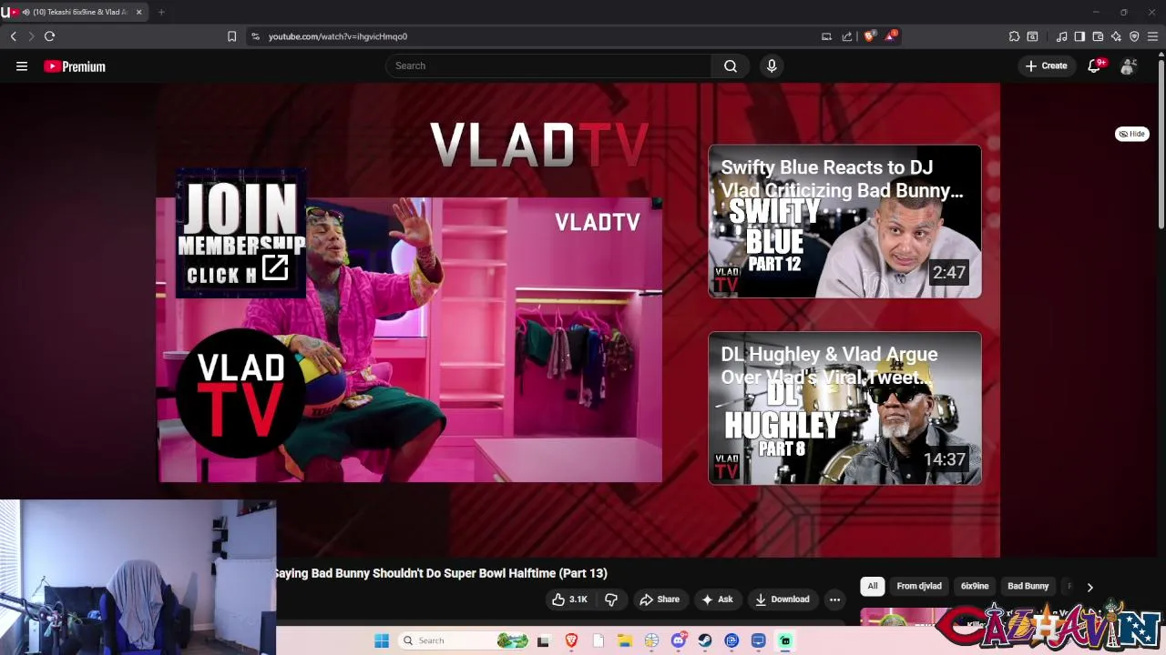Select the All filter chip
This screenshot has width=1166, height=655.
coord(872,586)
